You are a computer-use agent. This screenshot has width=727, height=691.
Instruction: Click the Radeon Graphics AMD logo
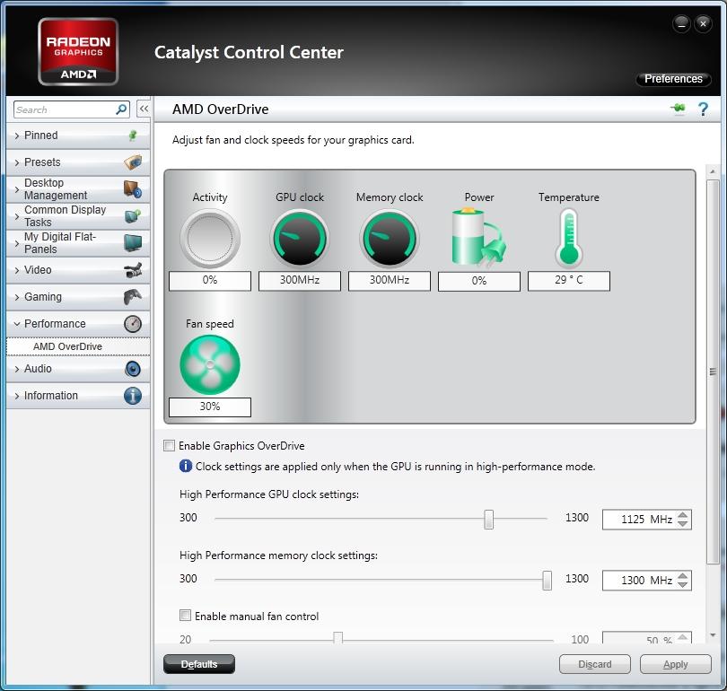tap(78, 52)
